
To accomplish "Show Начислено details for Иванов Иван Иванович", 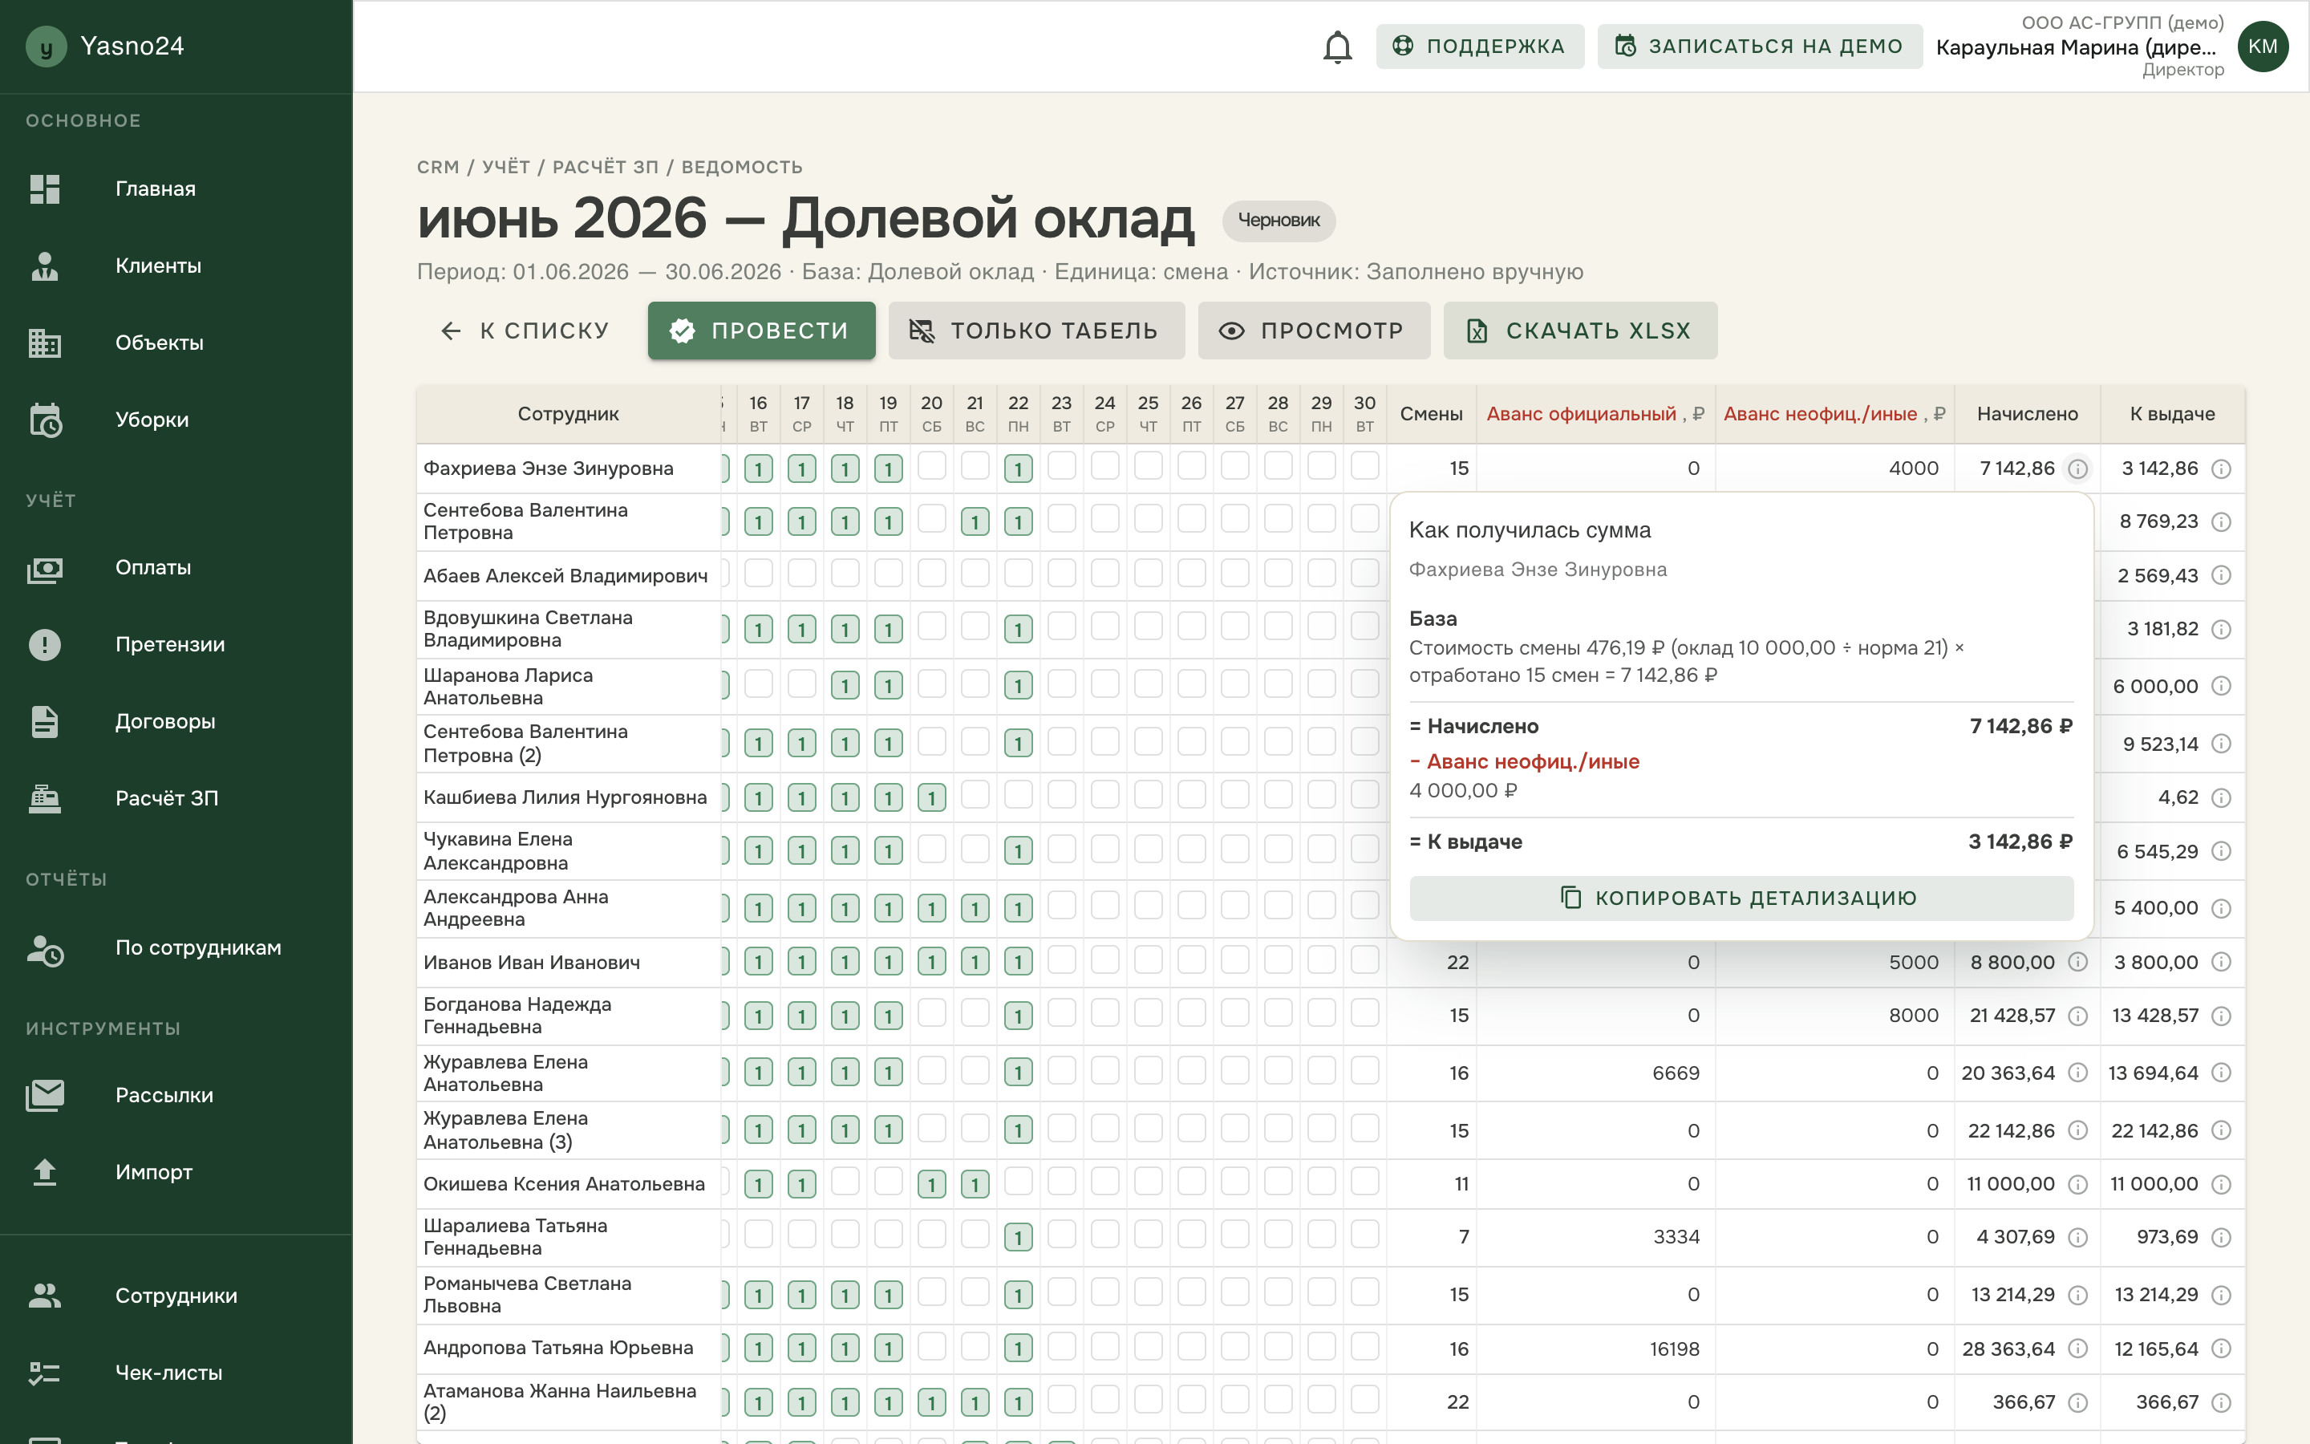I will point(2078,963).
